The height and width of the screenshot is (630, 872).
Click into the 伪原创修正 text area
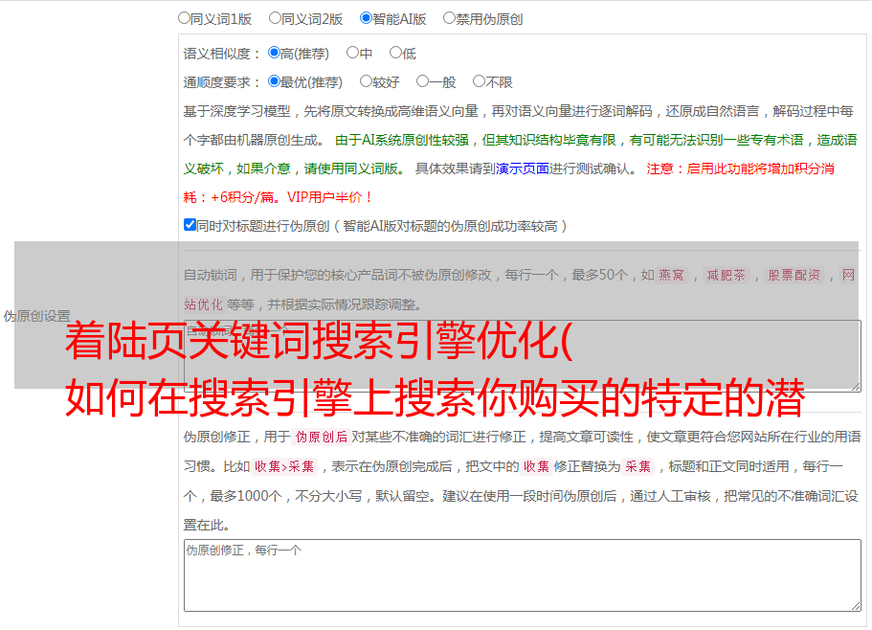pyautogui.click(x=523, y=575)
